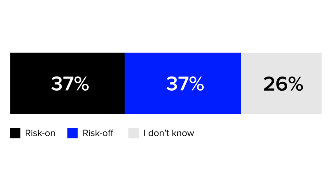The width and height of the screenshot is (331, 186).
Task: Click the blank white area above the bar
Action: pyautogui.click(x=165, y=26)
